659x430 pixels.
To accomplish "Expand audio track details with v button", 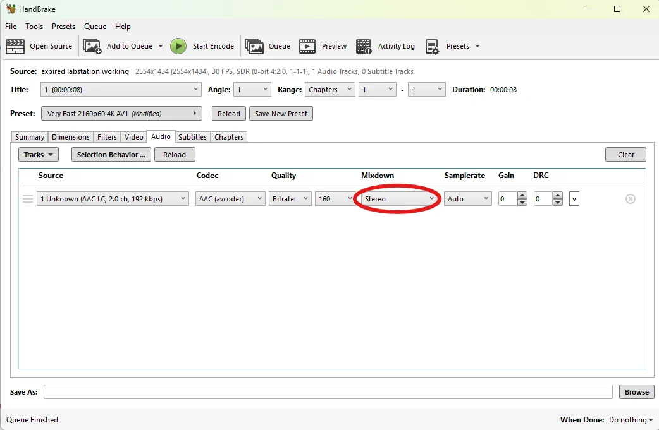I will [574, 199].
